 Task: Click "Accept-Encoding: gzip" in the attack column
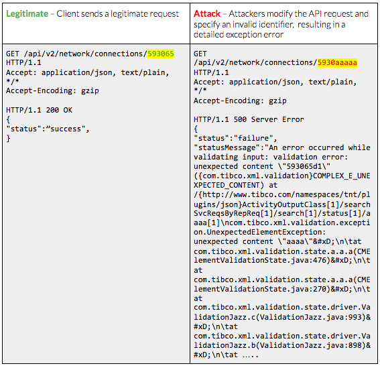click(x=240, y=101)
